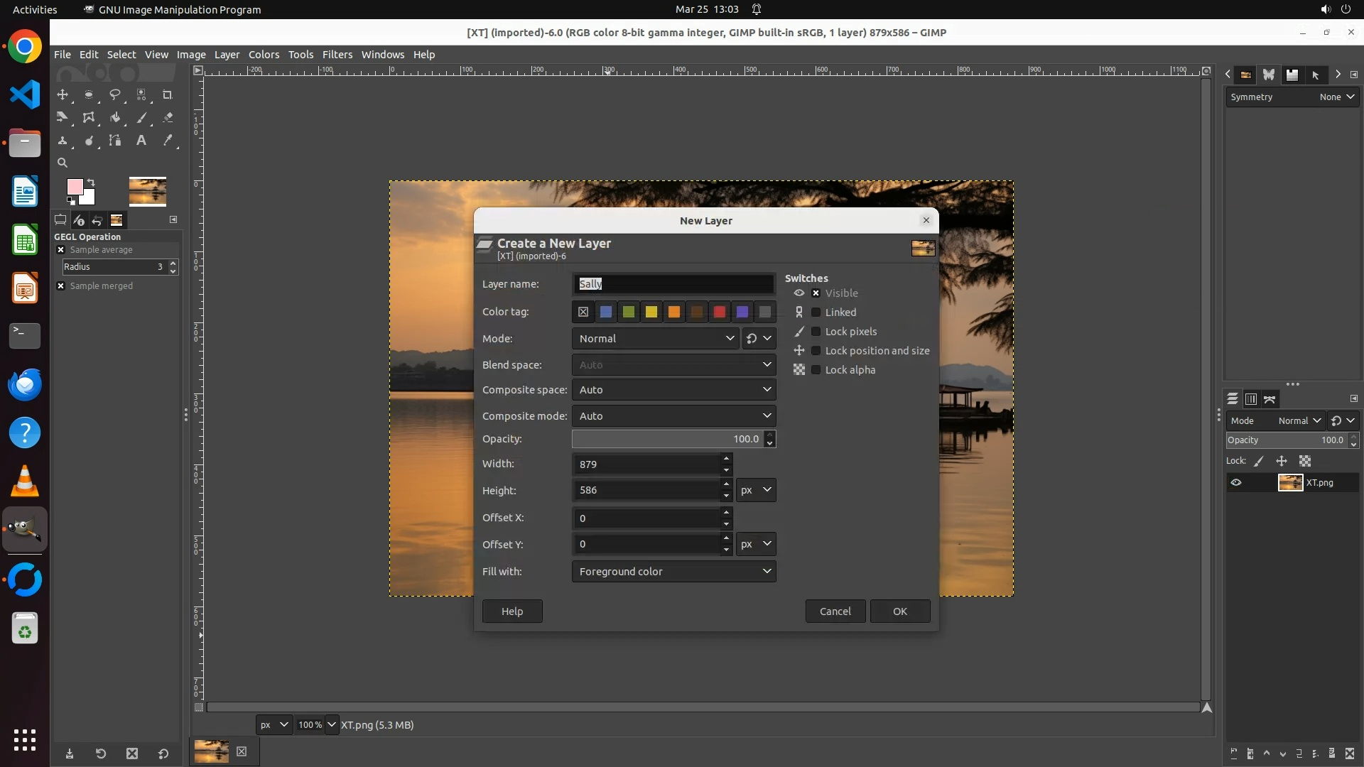1364x767 pixels.
Task: Select the Bucket Fill tool
Action: point(115,117)
